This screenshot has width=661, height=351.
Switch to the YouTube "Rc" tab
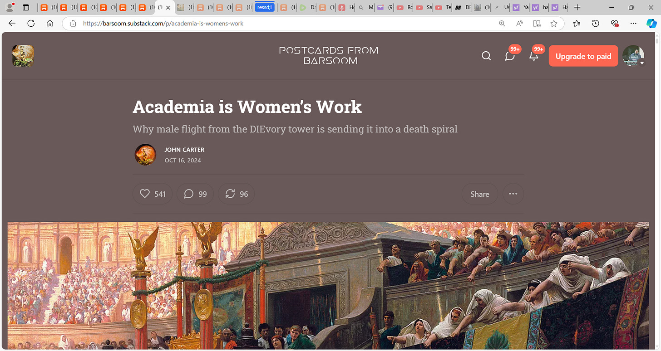[404, 8]
